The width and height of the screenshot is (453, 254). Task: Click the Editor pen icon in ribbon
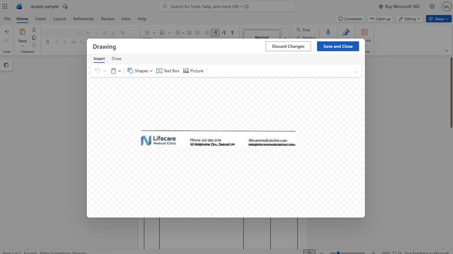pyautogui.click(x=346, y=32)
